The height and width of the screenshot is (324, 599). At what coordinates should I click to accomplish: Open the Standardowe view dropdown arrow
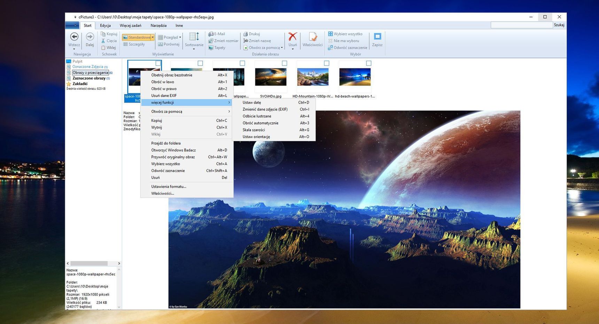point(153,37)
